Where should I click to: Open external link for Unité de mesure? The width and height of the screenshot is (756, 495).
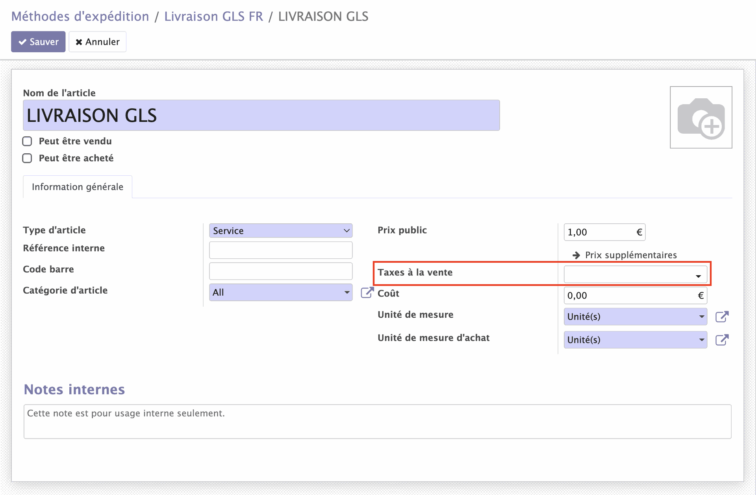coord(722,317)
